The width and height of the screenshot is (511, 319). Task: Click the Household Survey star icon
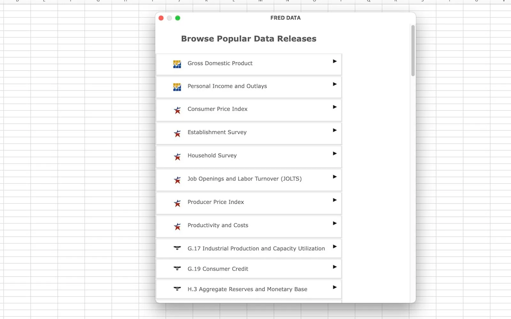[177, 157]
